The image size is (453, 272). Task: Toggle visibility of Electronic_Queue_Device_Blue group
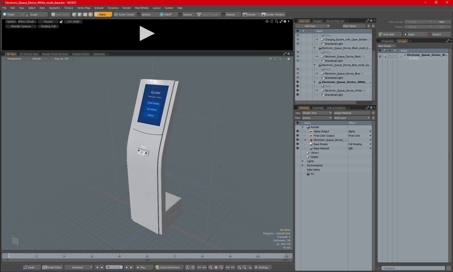[297, 74]
